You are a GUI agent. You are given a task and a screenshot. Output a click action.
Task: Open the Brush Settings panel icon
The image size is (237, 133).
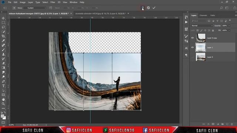point(186,36)
